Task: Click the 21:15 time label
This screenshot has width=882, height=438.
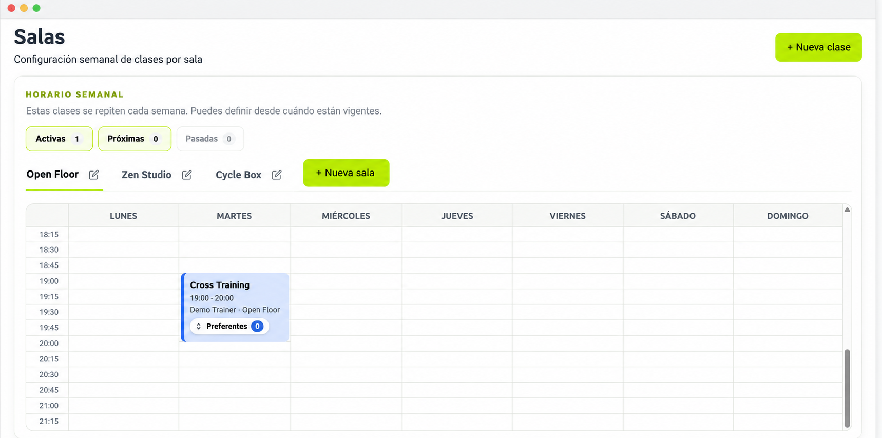Action: click(49, 422)
